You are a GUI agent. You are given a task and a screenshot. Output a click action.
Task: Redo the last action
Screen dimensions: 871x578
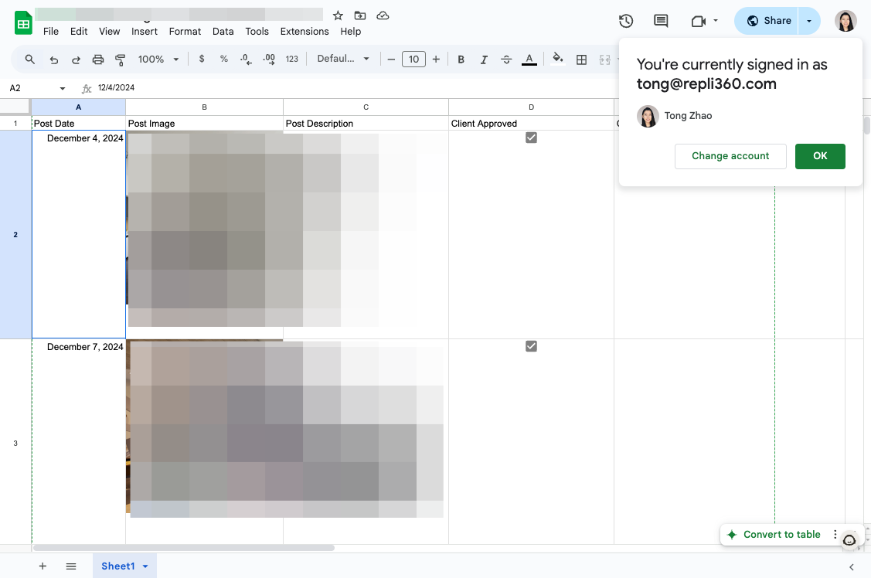(76, 59)
